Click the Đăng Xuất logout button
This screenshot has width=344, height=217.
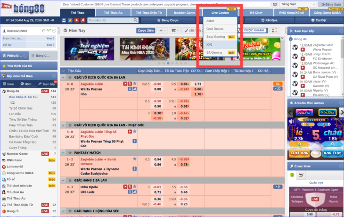[x=331, y=4]
